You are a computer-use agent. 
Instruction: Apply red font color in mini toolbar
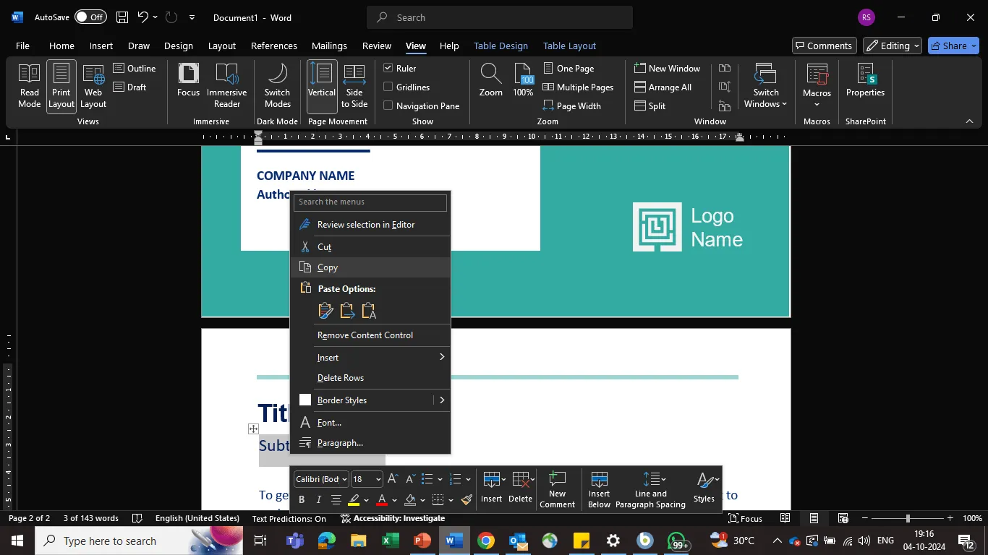382,499
